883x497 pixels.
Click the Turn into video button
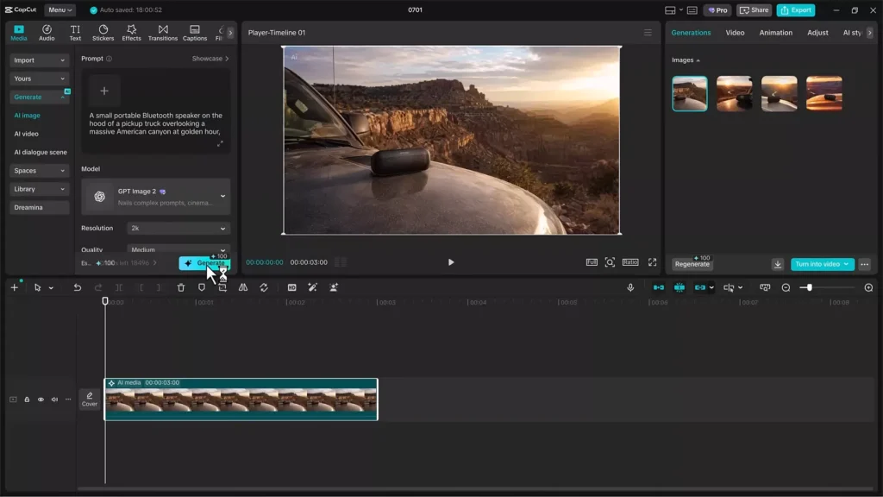tap(822, 264)
